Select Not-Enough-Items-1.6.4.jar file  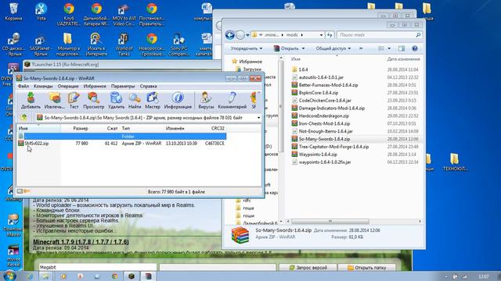(x=326, y=131)
